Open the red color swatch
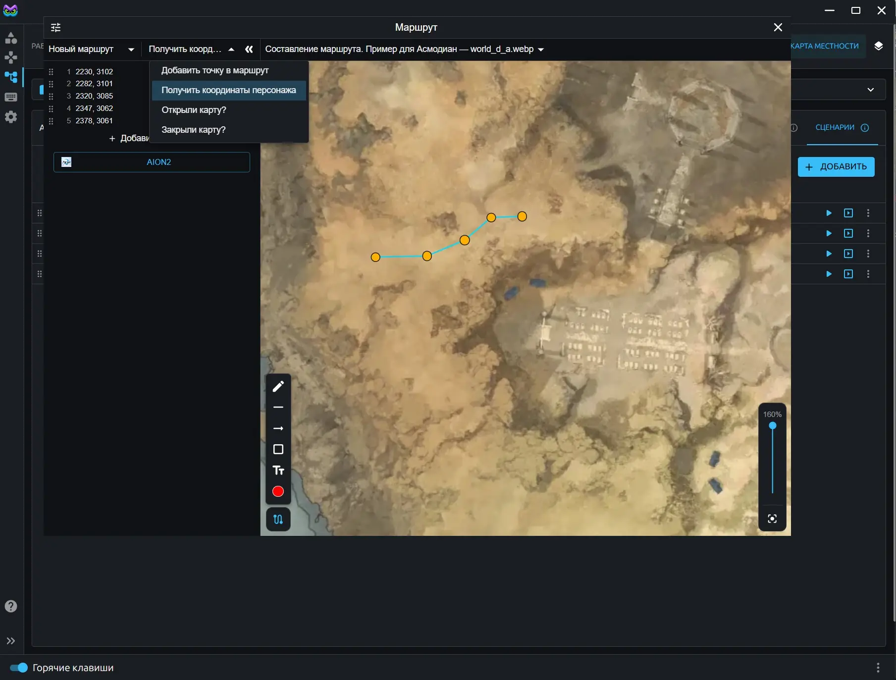 click(278, 491)
